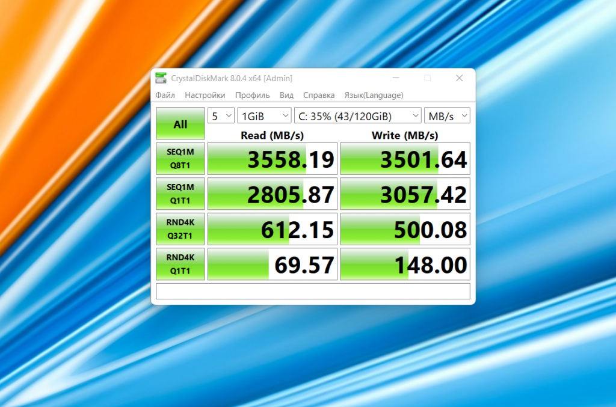Expand the test count dropdown showing 5
The height and width of the screenshot is (407, 616).
tap(221, 116)
